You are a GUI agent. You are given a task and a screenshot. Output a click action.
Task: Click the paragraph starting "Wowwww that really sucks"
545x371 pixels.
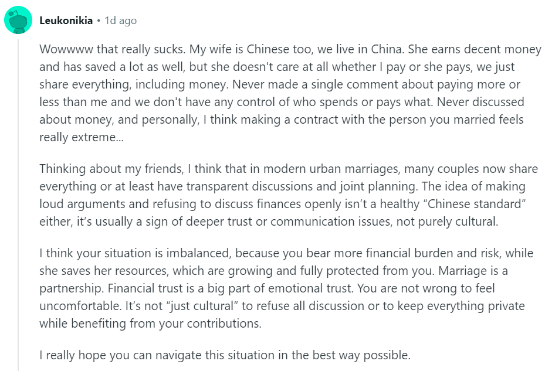[x=290, y=93]
